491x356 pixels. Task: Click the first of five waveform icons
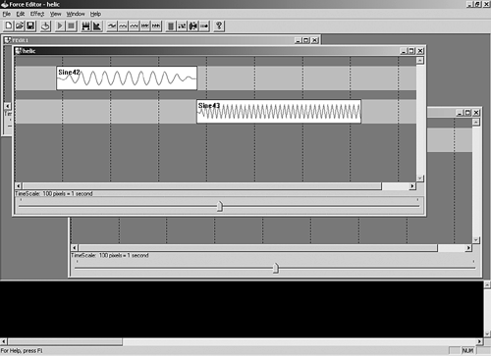[x=112, y=25]
